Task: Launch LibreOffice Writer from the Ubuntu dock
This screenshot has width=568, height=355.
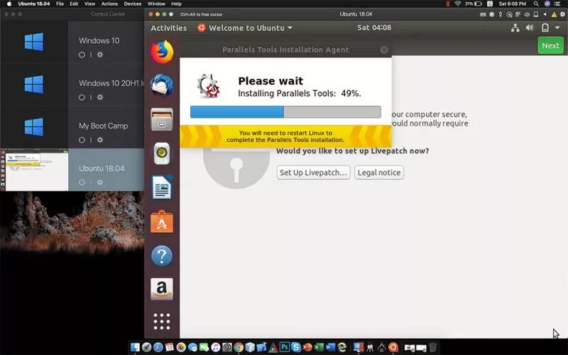Action: pos(162,187)
